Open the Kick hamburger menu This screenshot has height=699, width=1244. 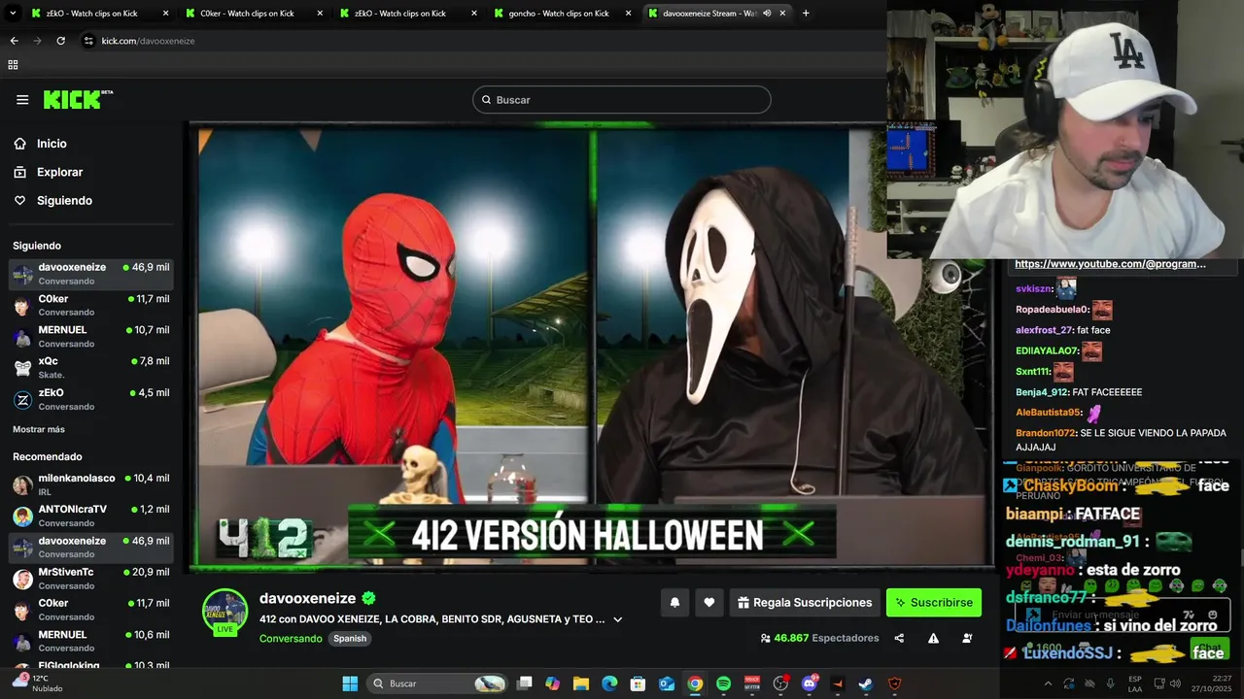(22, 100)
